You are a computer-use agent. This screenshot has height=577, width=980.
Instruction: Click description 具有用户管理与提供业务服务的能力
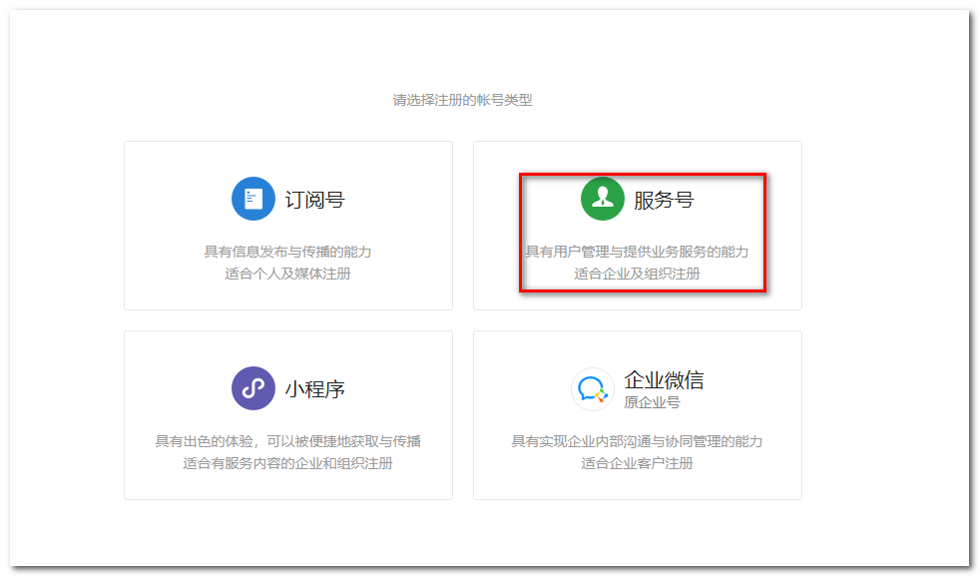click(x=637, y=252)
